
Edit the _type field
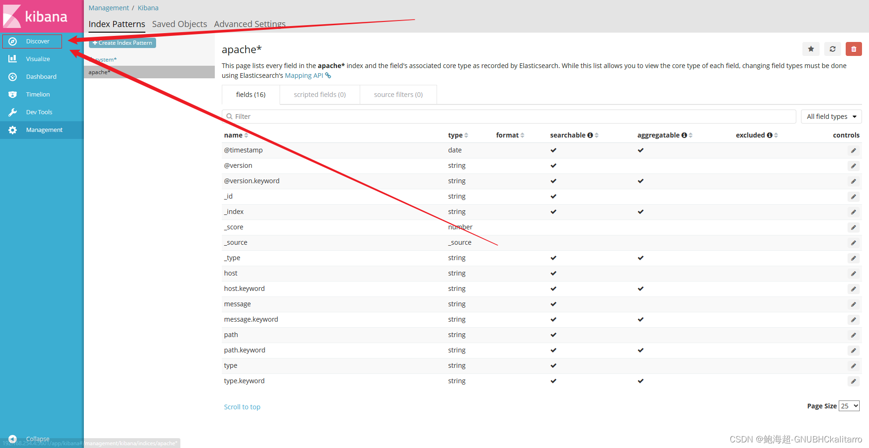[x=854, y=258]
